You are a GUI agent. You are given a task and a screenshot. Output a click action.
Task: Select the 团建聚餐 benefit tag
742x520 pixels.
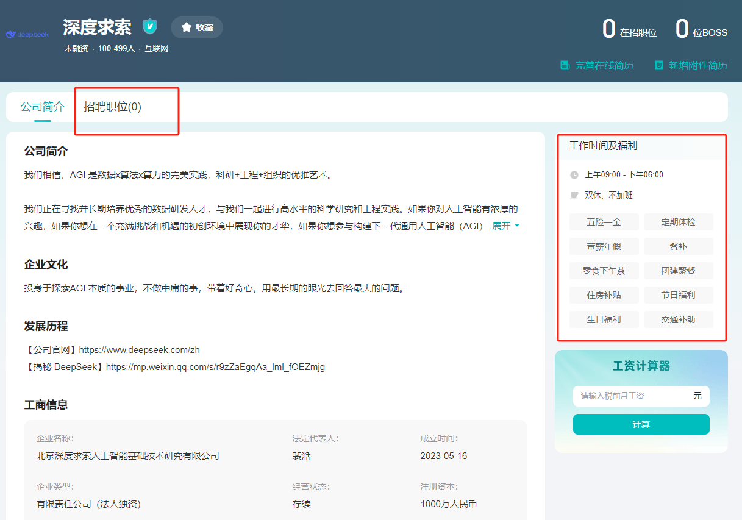(679, 271)
